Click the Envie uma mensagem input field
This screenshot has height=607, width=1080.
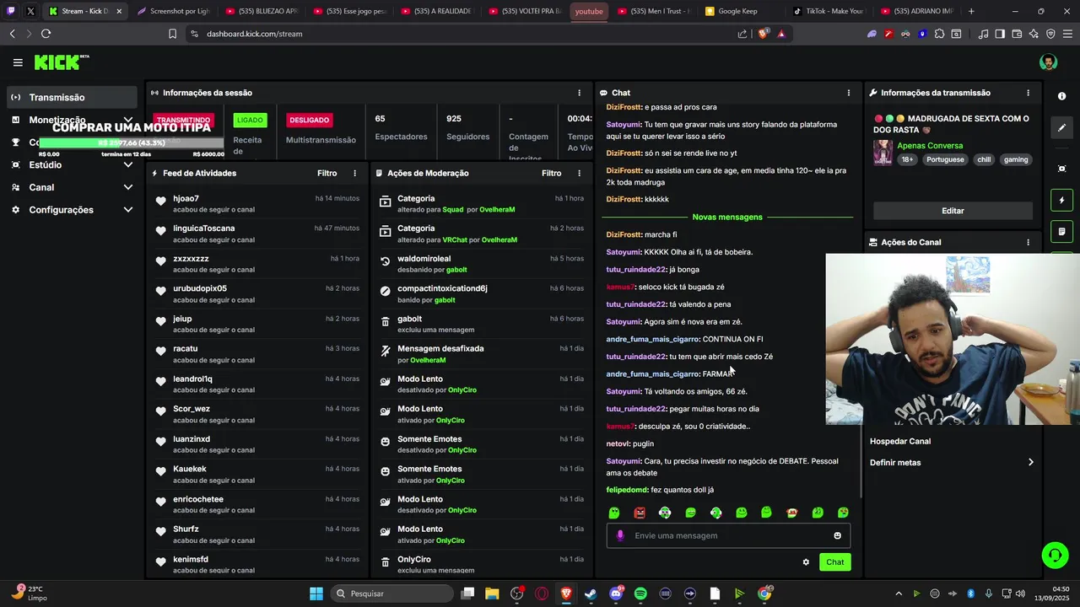click(x=730, y=535)
